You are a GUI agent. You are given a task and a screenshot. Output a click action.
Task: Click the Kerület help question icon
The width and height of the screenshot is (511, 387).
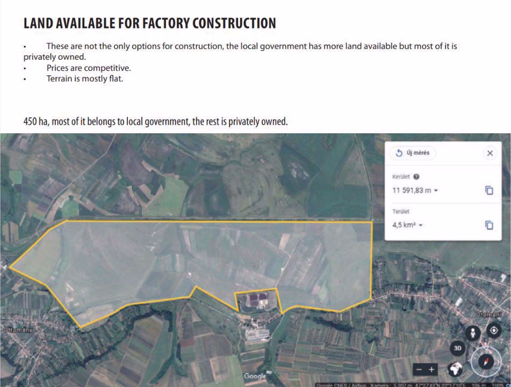[x=416, y=177]
